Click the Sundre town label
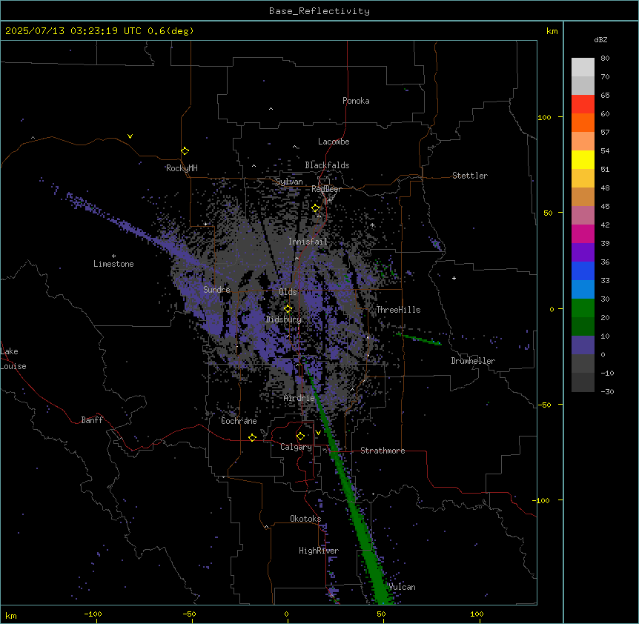Image resolution: width=639 pixels, height=624 pixels. (216, 290)
